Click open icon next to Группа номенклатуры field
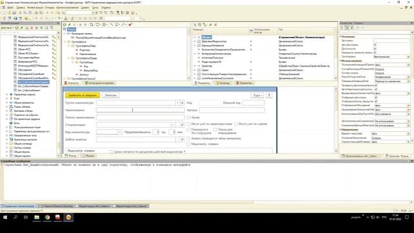This screenshot has width=414, height=233. (182, 102)
